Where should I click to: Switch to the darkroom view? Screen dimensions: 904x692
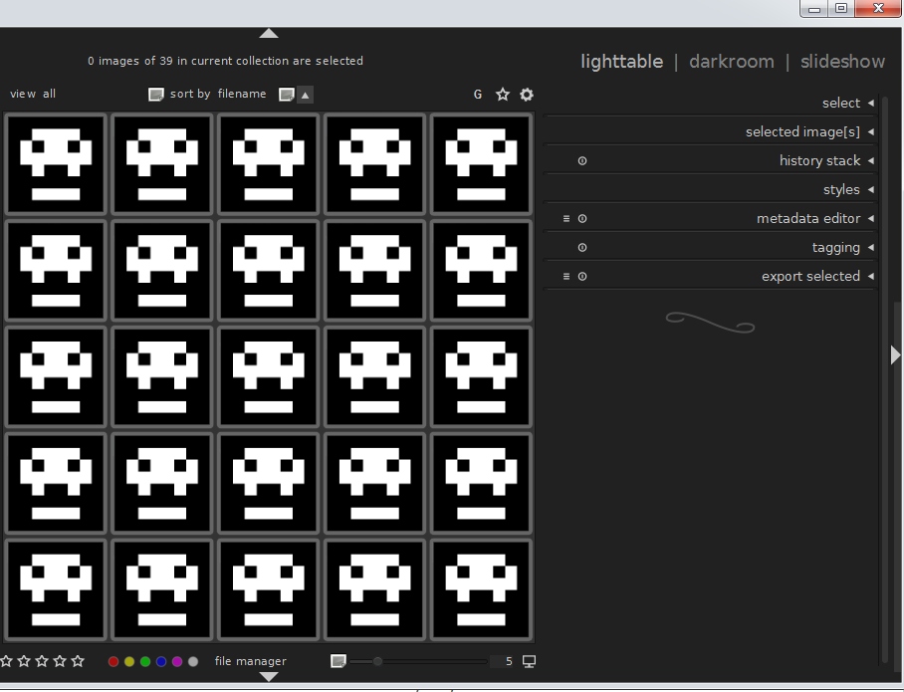[732, 62]
